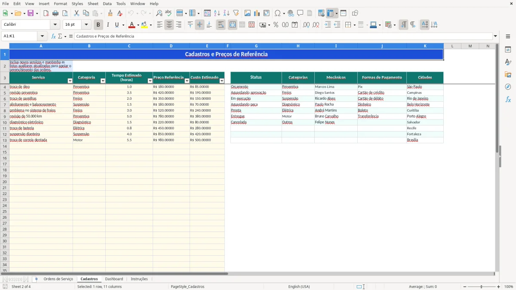Click the Spelling check abc icon
516x290 pixels.
pyautogui.click(x=169, y=13)
